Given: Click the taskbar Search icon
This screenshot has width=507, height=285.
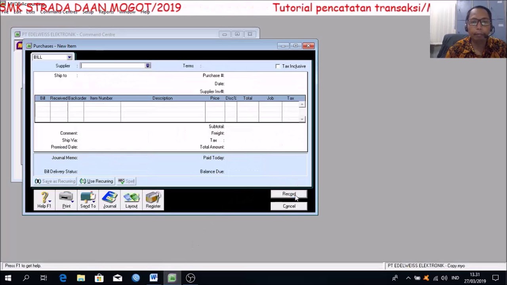Looking at the screenshot, I should click(26, 278).
